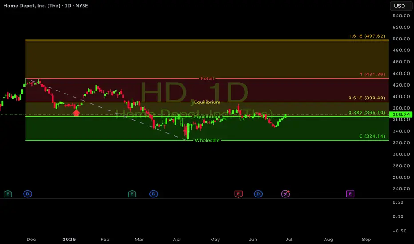Image resolution: width=414 pixels, height=244 pixels.
Task: Click the red Retail line label
Action: (207, 79)
